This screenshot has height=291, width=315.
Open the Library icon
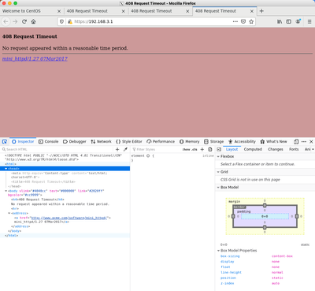(280, 21)
